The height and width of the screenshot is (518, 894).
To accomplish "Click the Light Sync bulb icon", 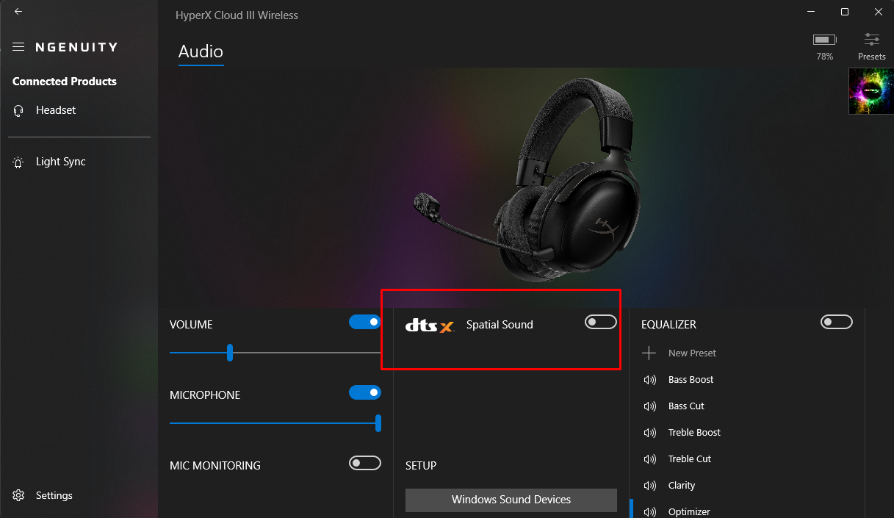I will pos(18,162).
